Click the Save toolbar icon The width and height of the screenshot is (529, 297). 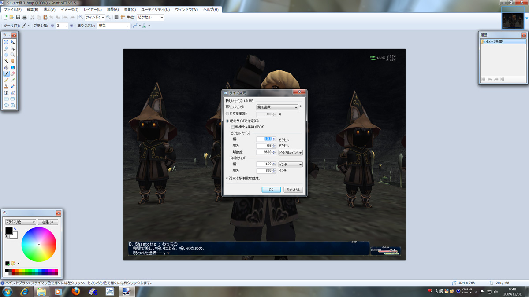pos(18,18)
